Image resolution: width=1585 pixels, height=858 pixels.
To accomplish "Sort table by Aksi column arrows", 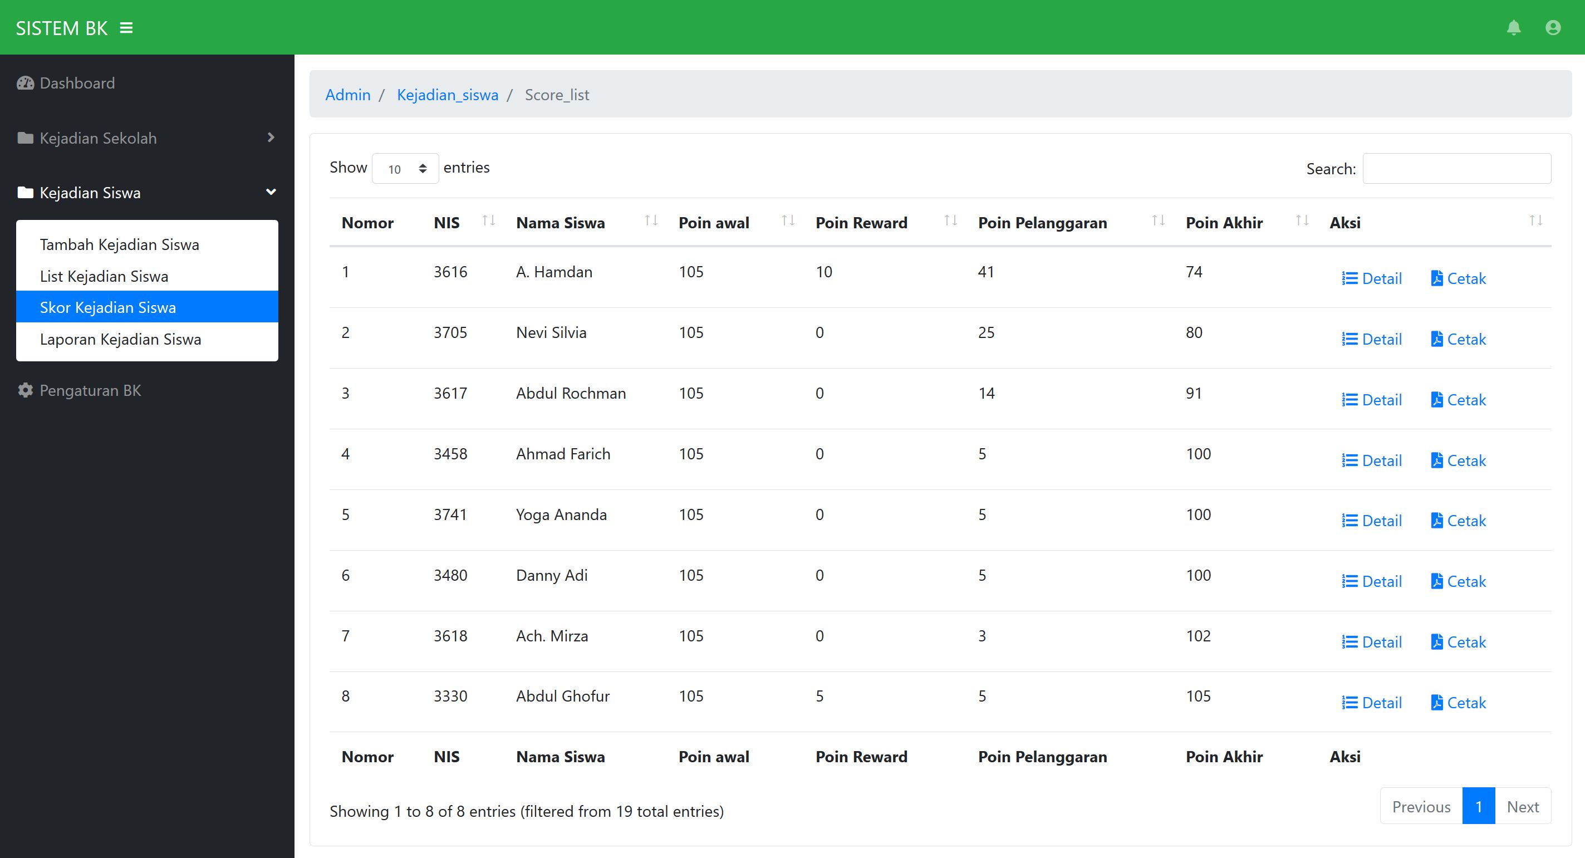I will pyautogui.click(x=1537, y=220).
